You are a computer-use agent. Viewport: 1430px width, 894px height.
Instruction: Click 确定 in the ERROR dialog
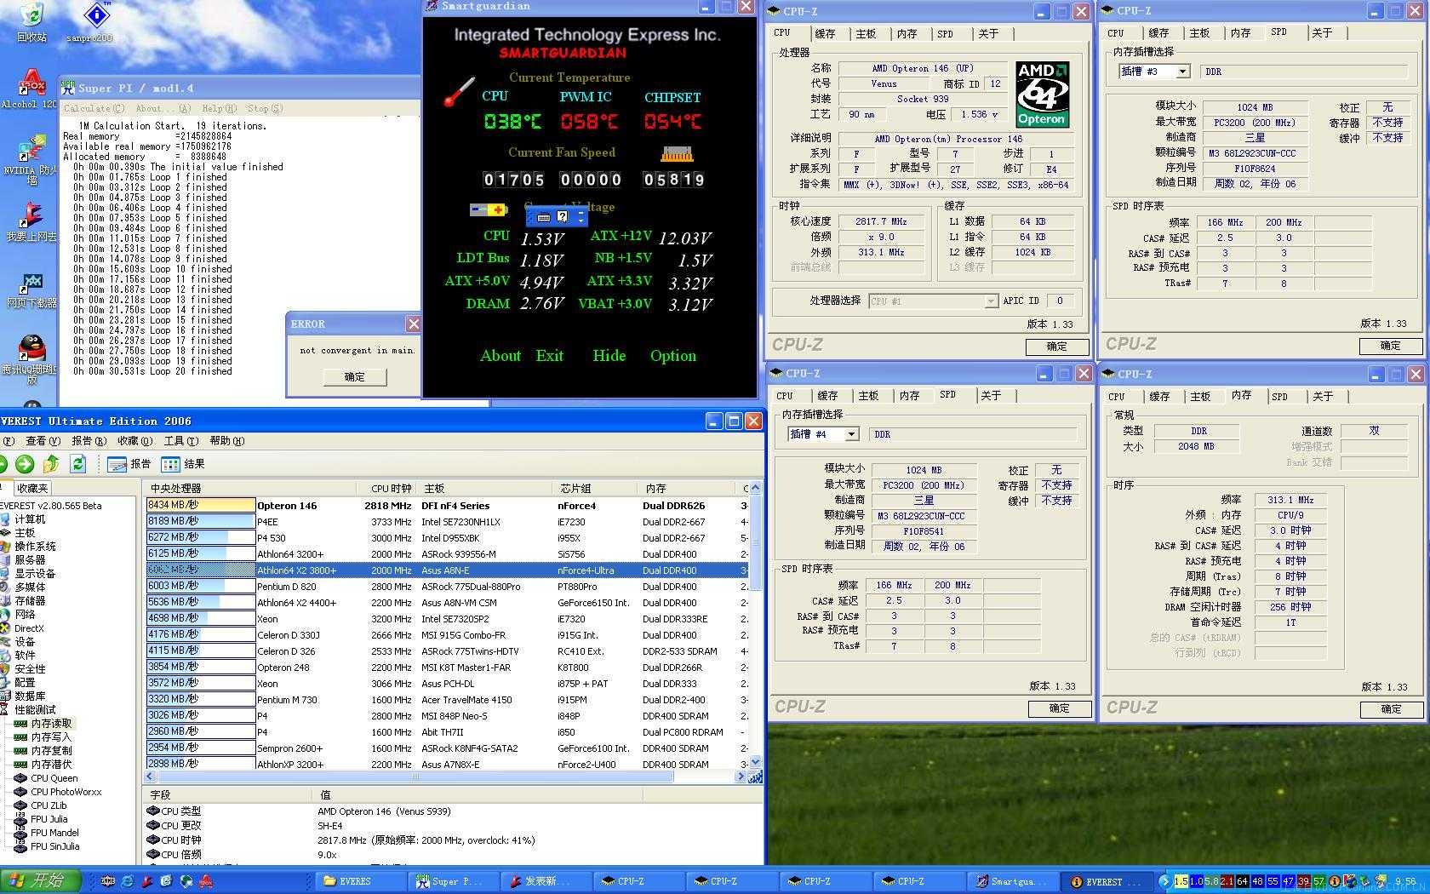[x=354, y=377]
